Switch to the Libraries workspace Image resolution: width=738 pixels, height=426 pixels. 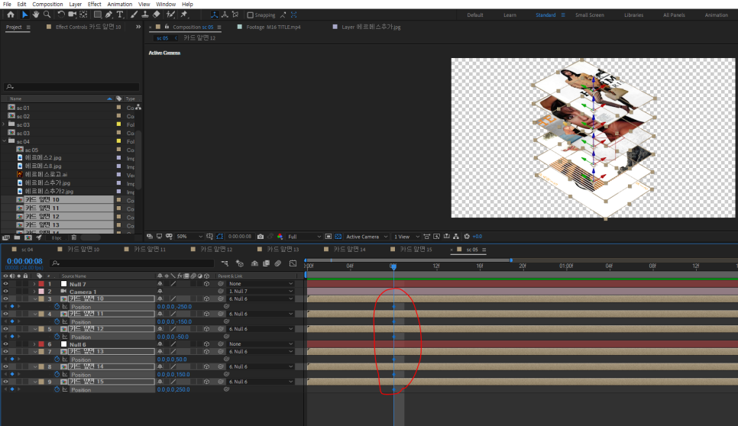point(633,15)
